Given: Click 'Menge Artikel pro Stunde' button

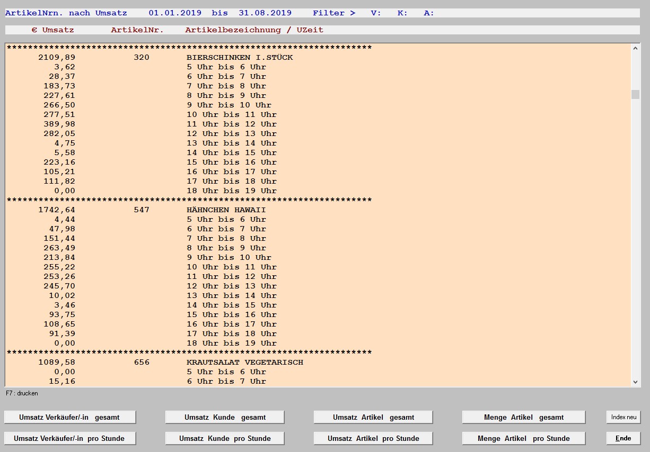Looking at the screenshot, I should tap(523, 438).
